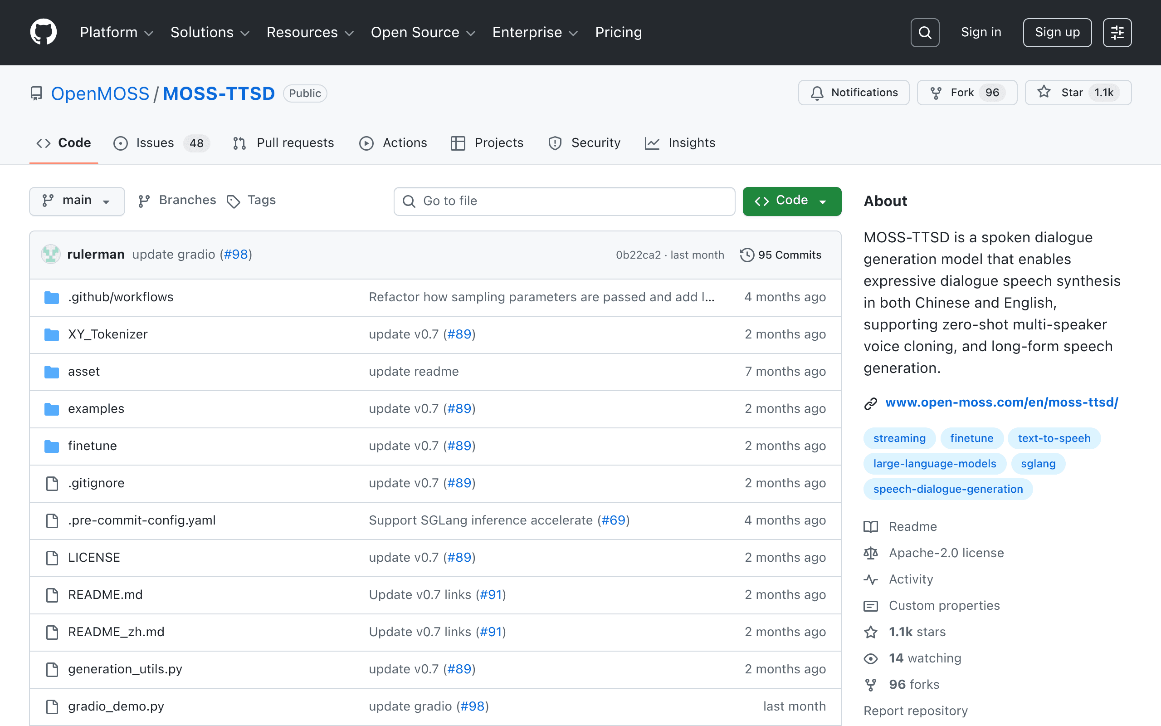The height and width of the screenshot is (726, 1161).
Task: Switch to the Security tab
Action: pos(584,143)
